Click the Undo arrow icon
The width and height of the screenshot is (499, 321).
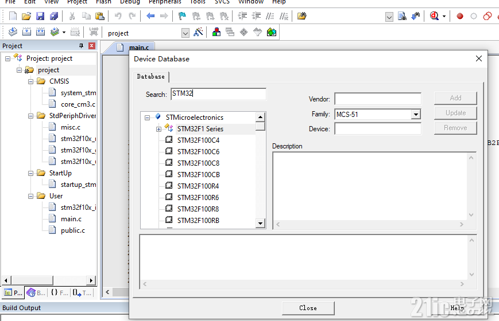118,16
